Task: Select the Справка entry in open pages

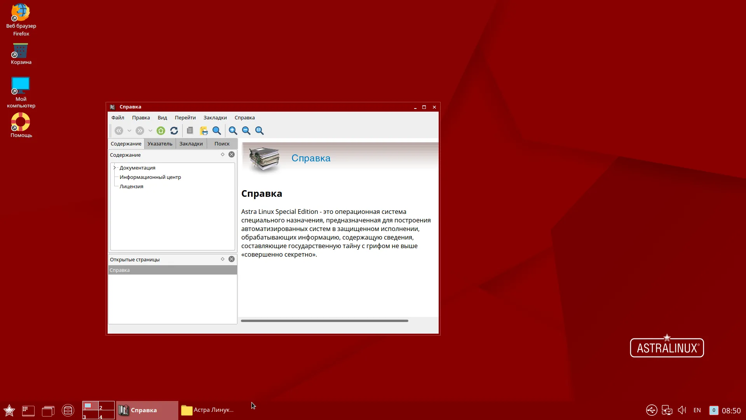Action: tap(173, 270)
